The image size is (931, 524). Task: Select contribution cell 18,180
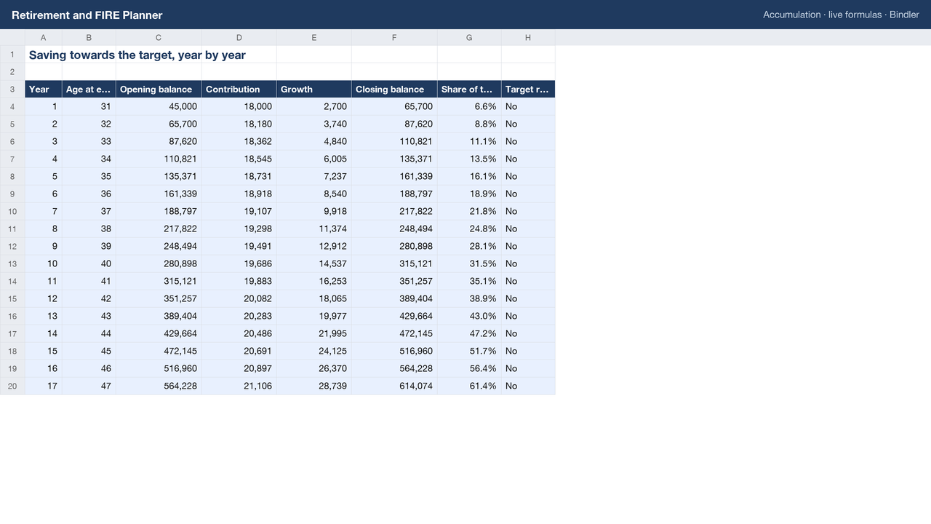tap(239, 124)
